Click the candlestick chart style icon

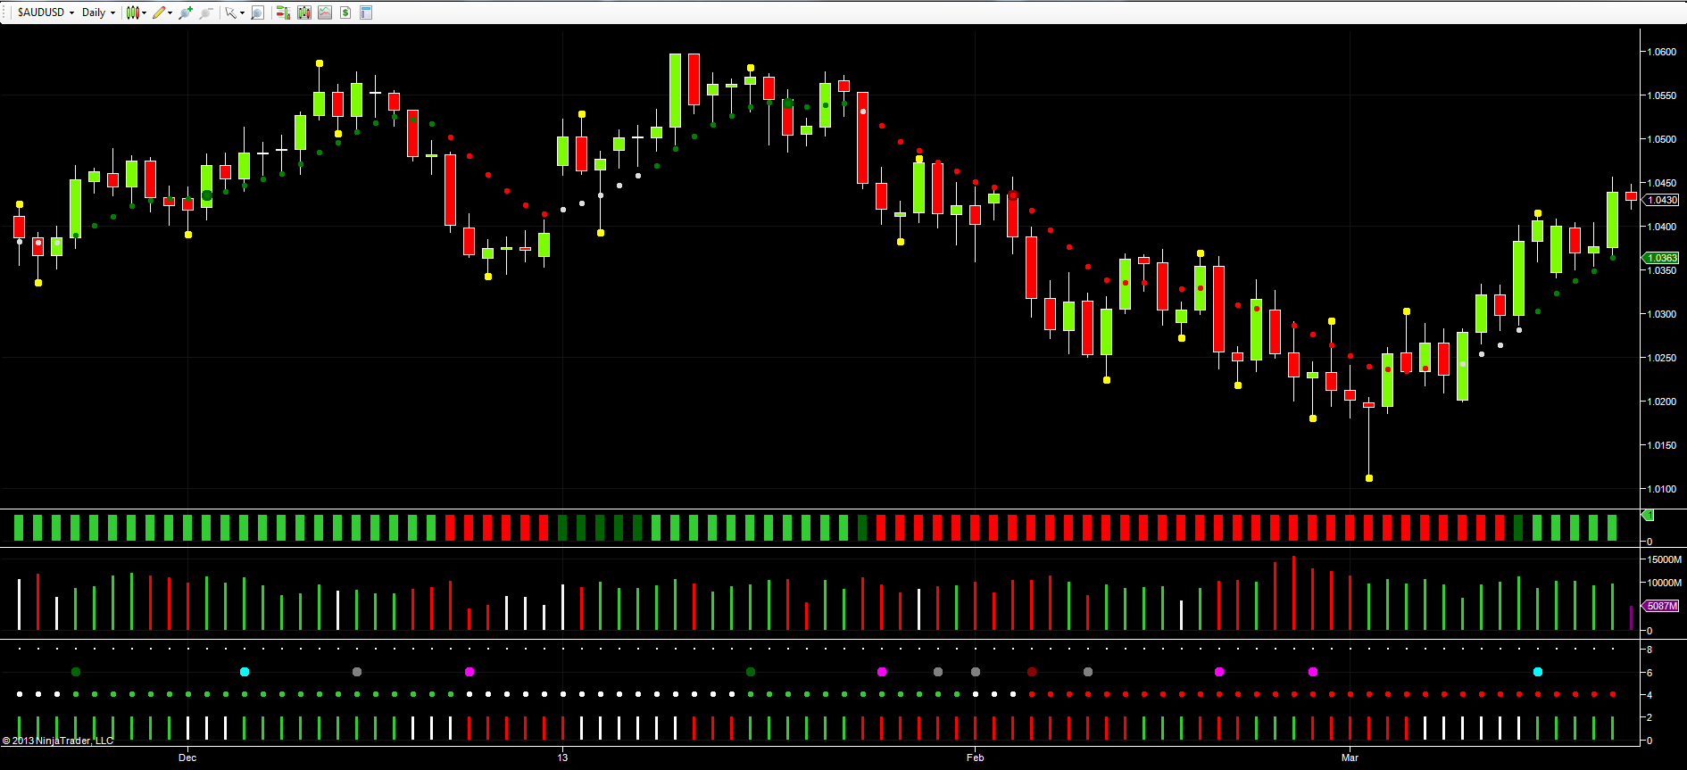point(133,12)
